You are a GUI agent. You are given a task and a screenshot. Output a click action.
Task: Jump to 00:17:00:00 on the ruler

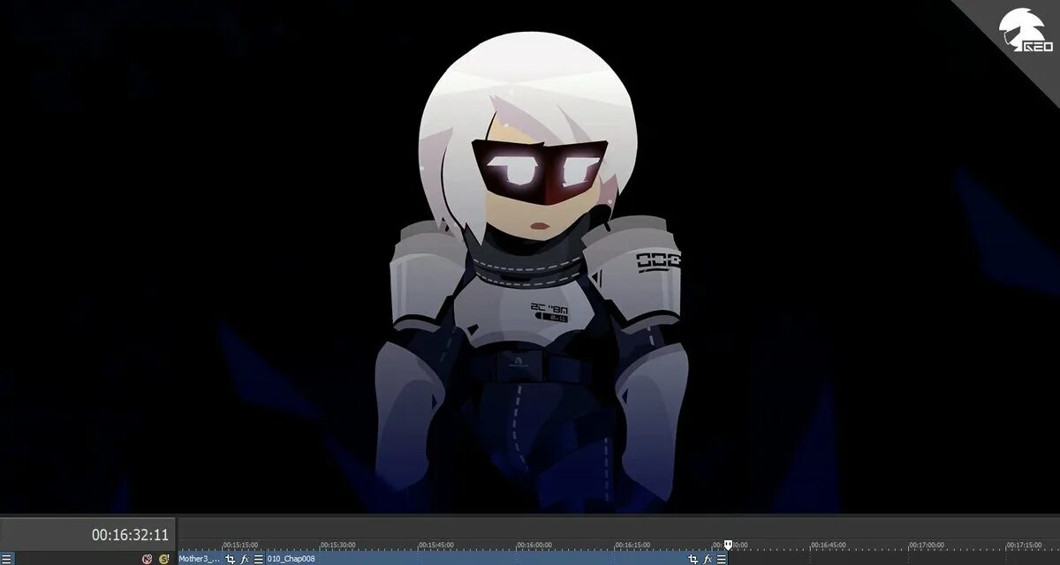[927, 545]
